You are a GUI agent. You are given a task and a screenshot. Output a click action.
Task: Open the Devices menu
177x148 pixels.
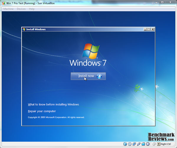tap(21, 9)
